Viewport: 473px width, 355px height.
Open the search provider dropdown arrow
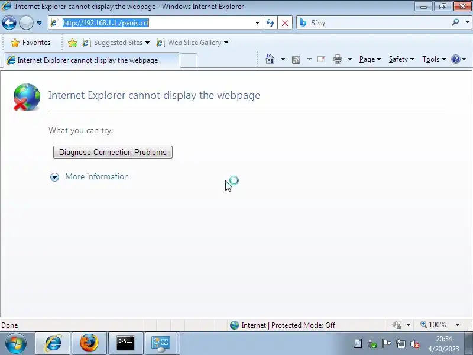[467, 22]
